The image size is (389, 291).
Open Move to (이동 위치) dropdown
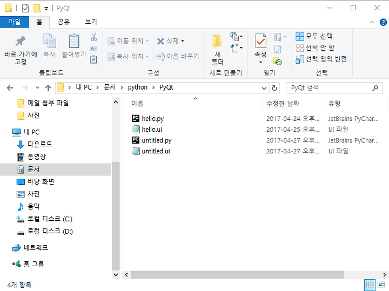coord(128,41)
